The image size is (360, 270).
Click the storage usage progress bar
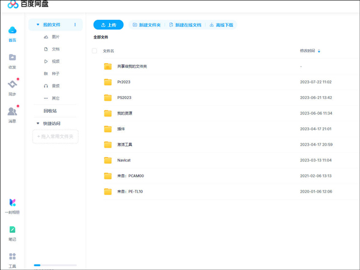(x=55, y=265)
